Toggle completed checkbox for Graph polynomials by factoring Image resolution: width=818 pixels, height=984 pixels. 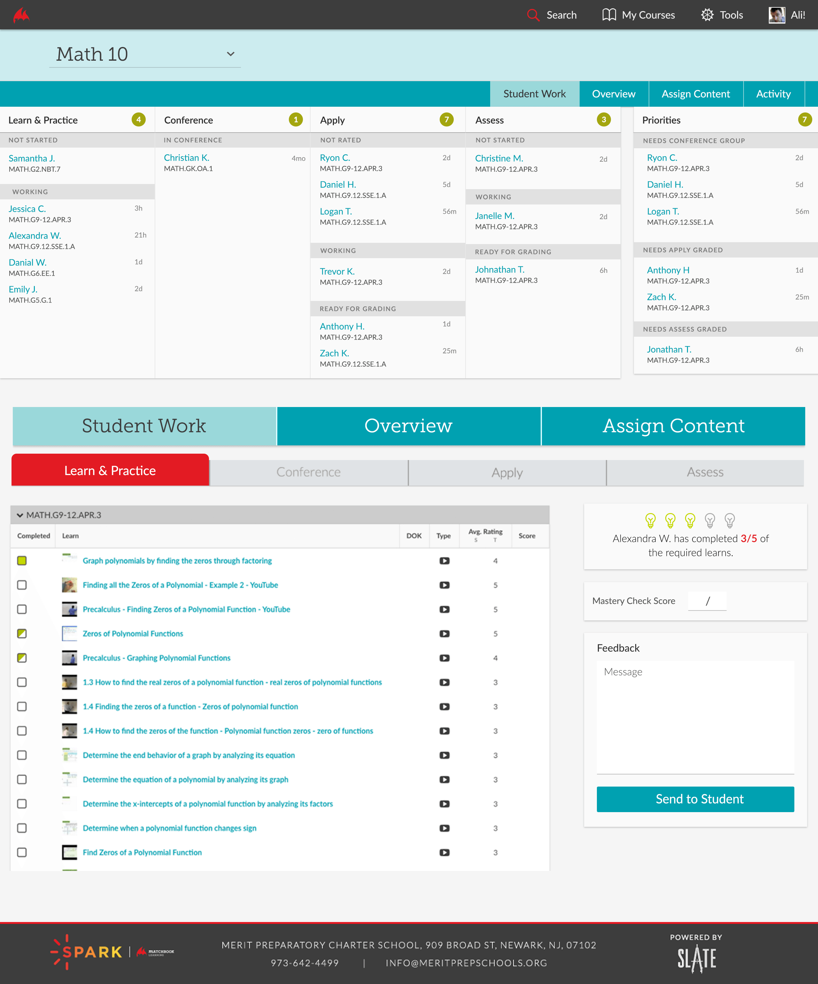22,561
